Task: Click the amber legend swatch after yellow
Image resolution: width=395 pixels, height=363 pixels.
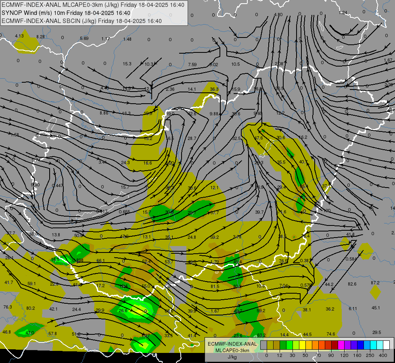Action: coord(309,345)
